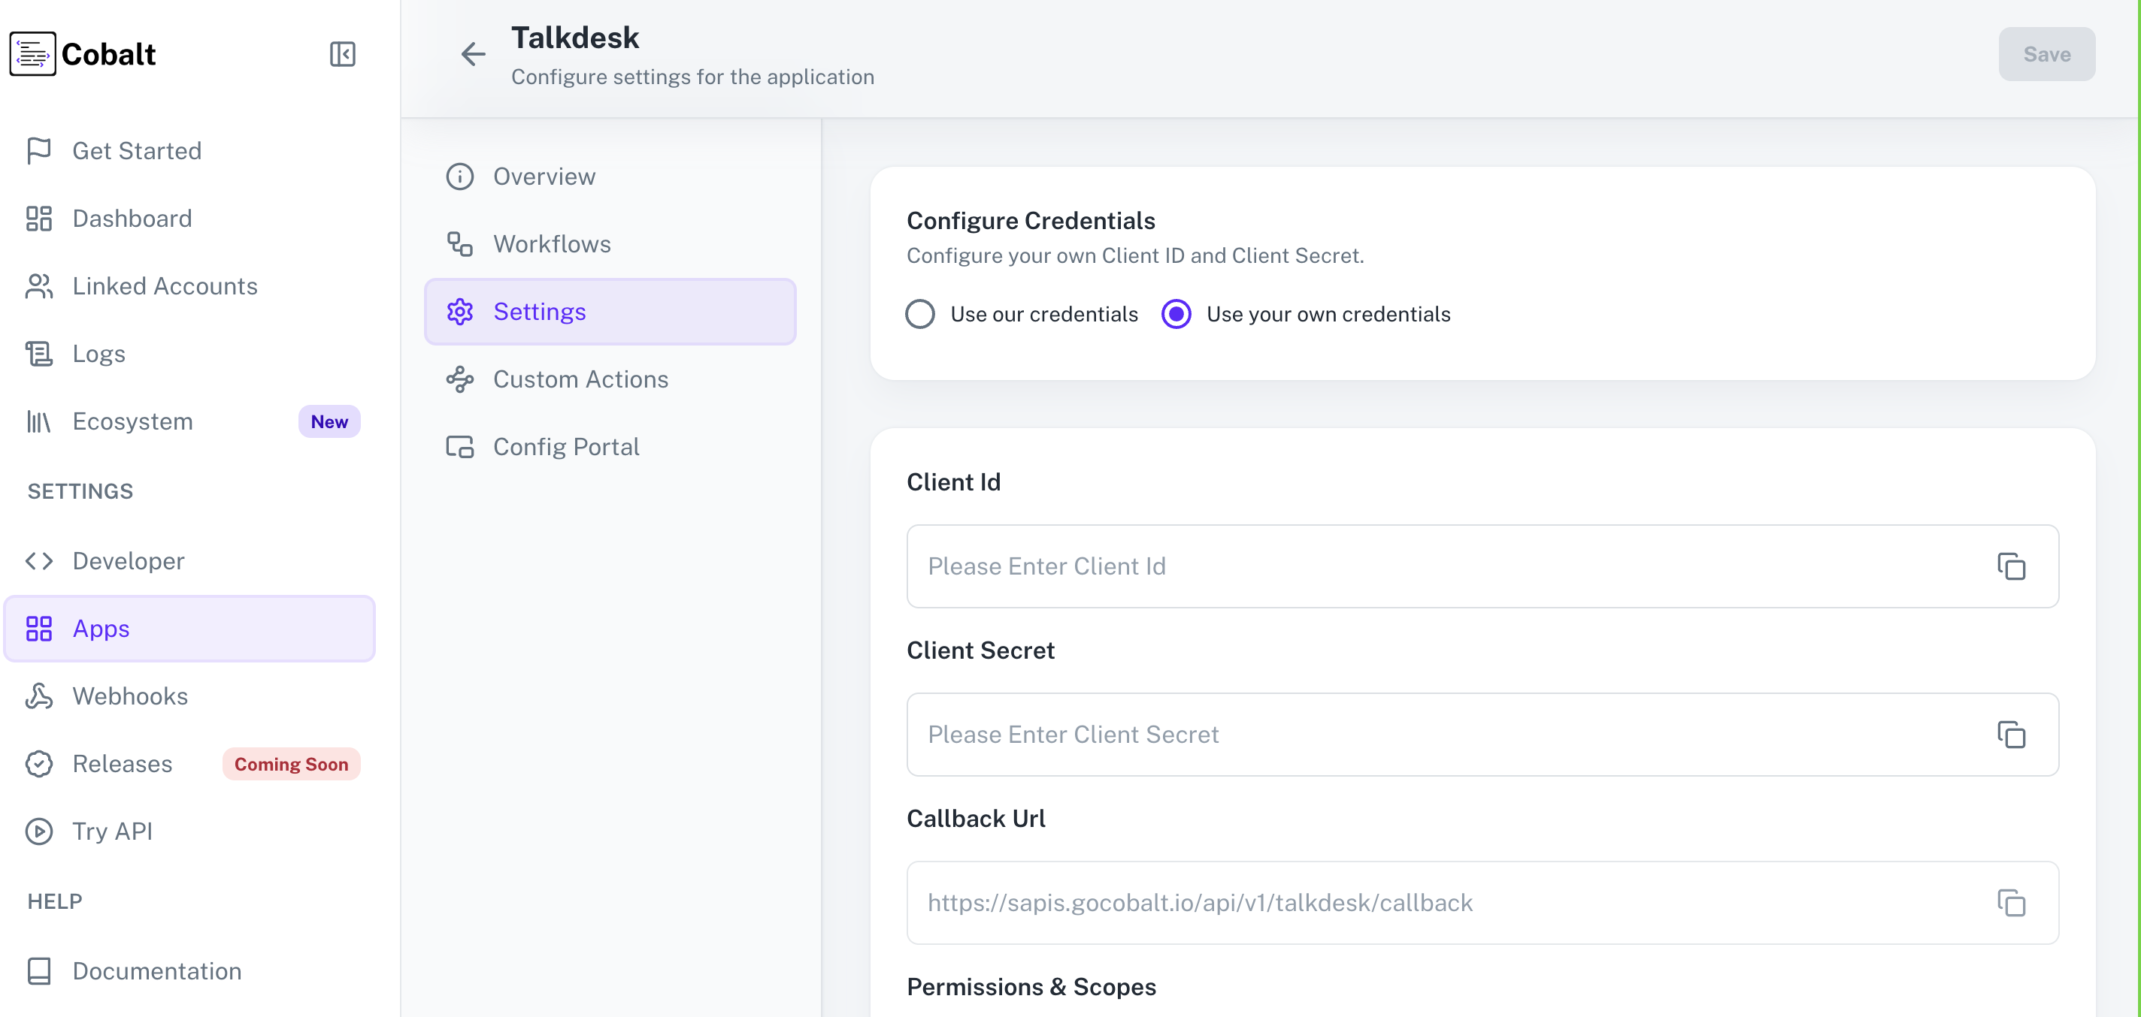Select Use your own credentials option
2141x1017 pixels.
(1176, 314)
